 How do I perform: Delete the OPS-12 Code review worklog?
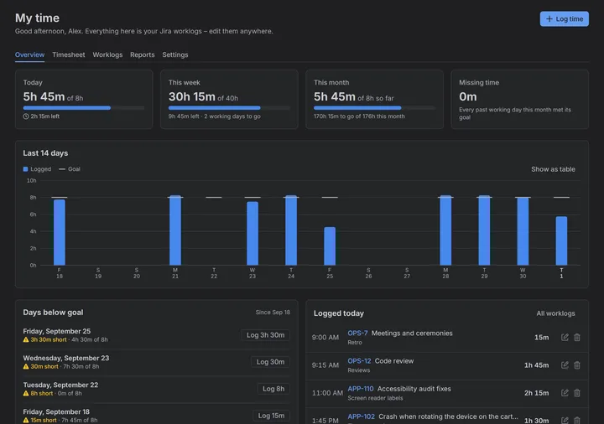tap(577, 365)
